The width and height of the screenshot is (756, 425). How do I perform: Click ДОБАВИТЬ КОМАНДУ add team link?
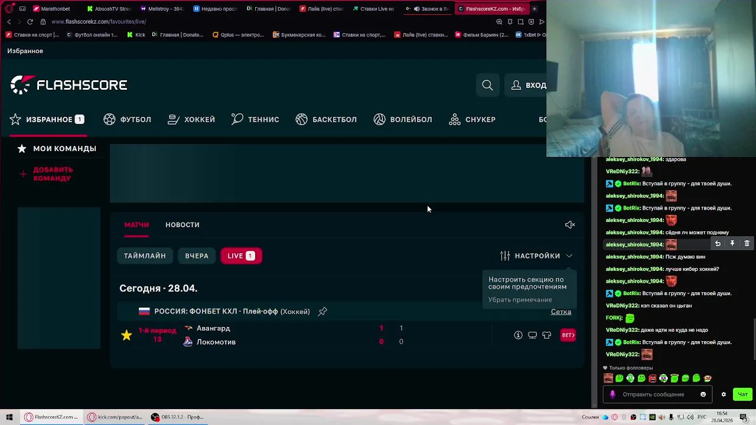53,174
